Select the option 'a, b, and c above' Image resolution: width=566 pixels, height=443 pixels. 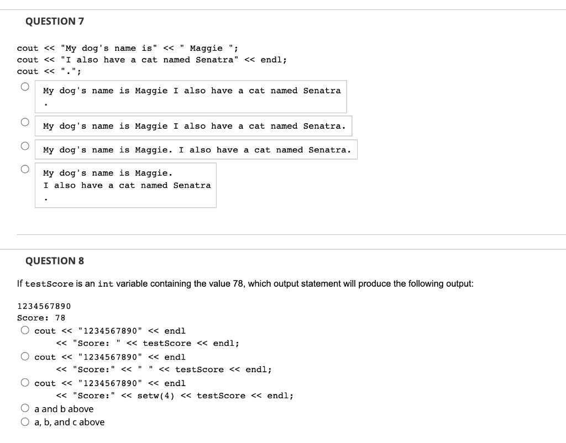click(25, 421)
